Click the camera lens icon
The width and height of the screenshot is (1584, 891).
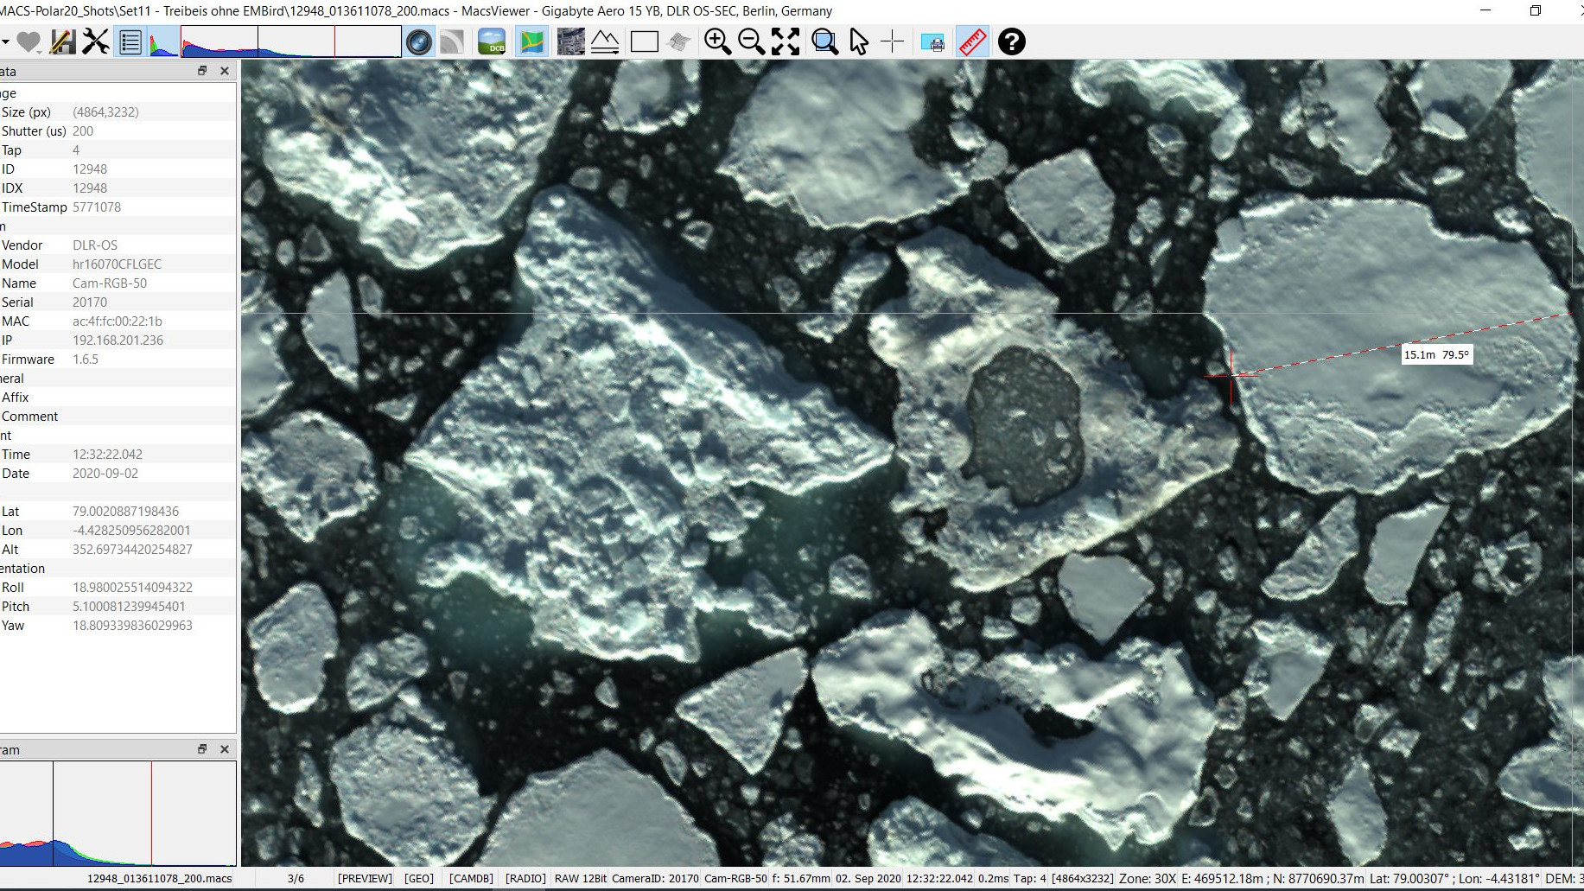419,41
